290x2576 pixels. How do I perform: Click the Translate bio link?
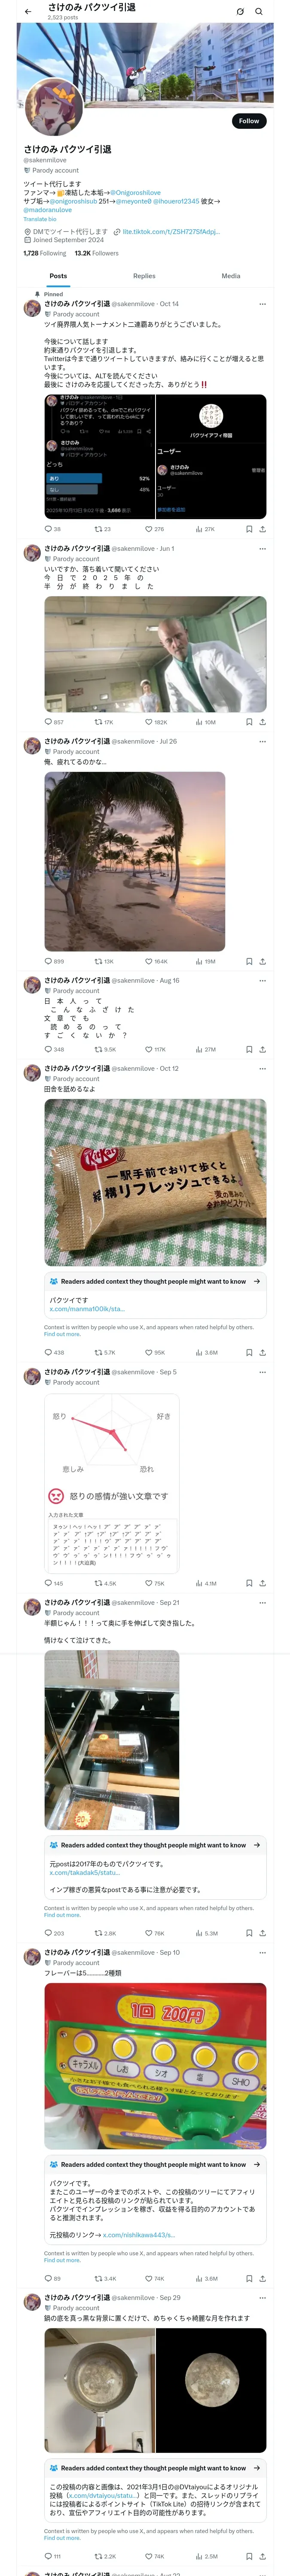coord(40,219)
